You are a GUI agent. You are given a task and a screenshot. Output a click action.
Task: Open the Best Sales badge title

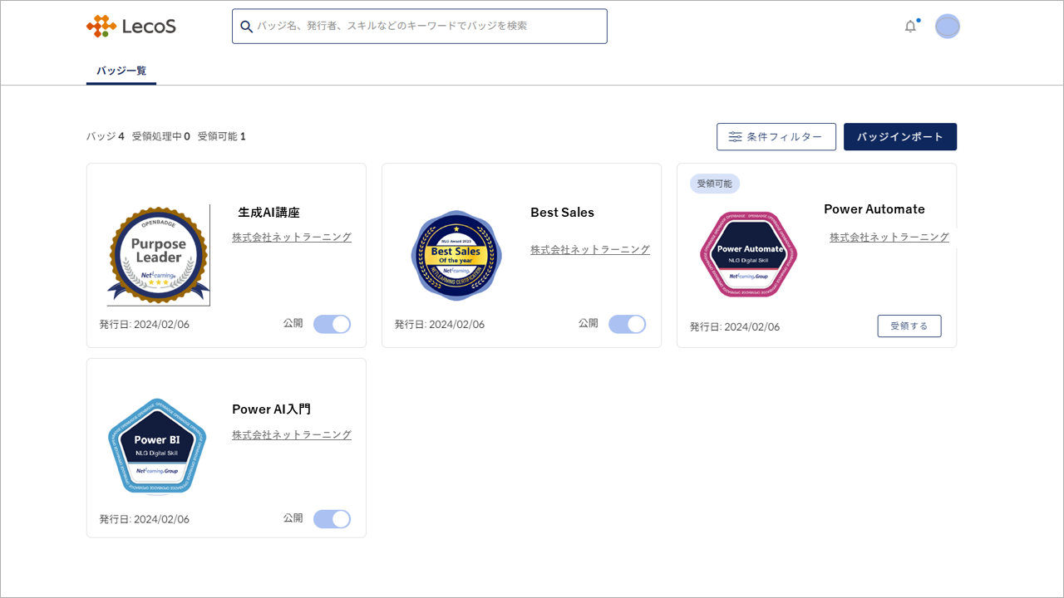click(x=562, y=213)
